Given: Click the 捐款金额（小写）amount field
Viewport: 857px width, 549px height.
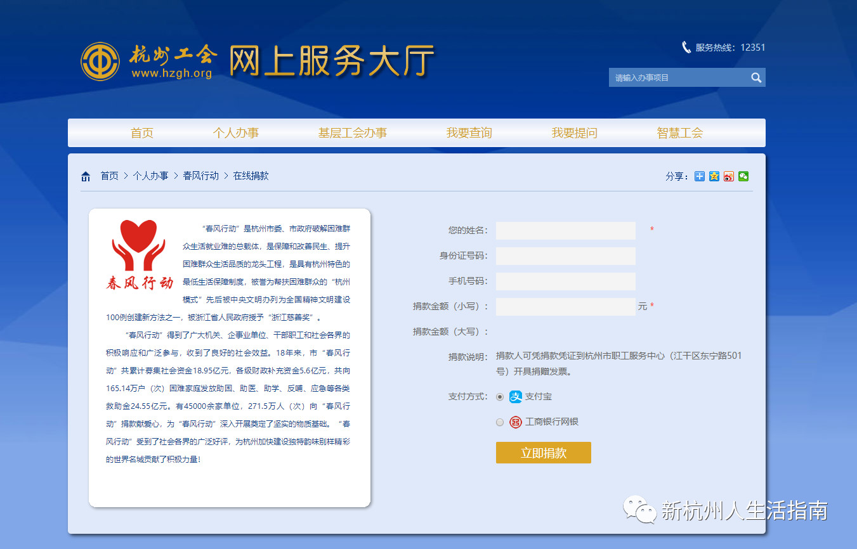Looking at the screenshot, I should [x=565, y=307].
